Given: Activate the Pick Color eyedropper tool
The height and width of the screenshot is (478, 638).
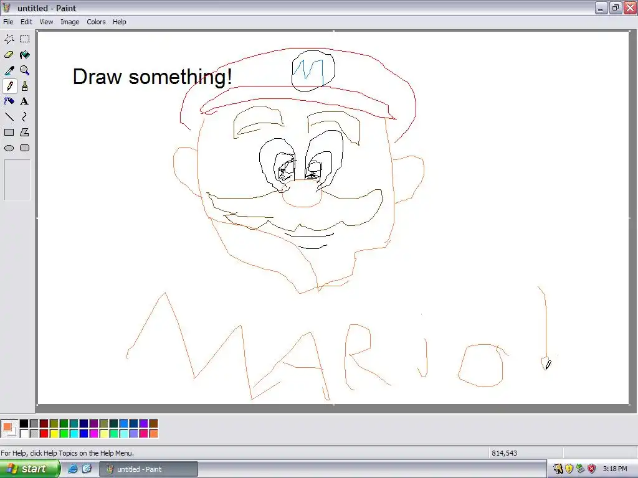Looking at the screenshot, I should pos(9,70).
